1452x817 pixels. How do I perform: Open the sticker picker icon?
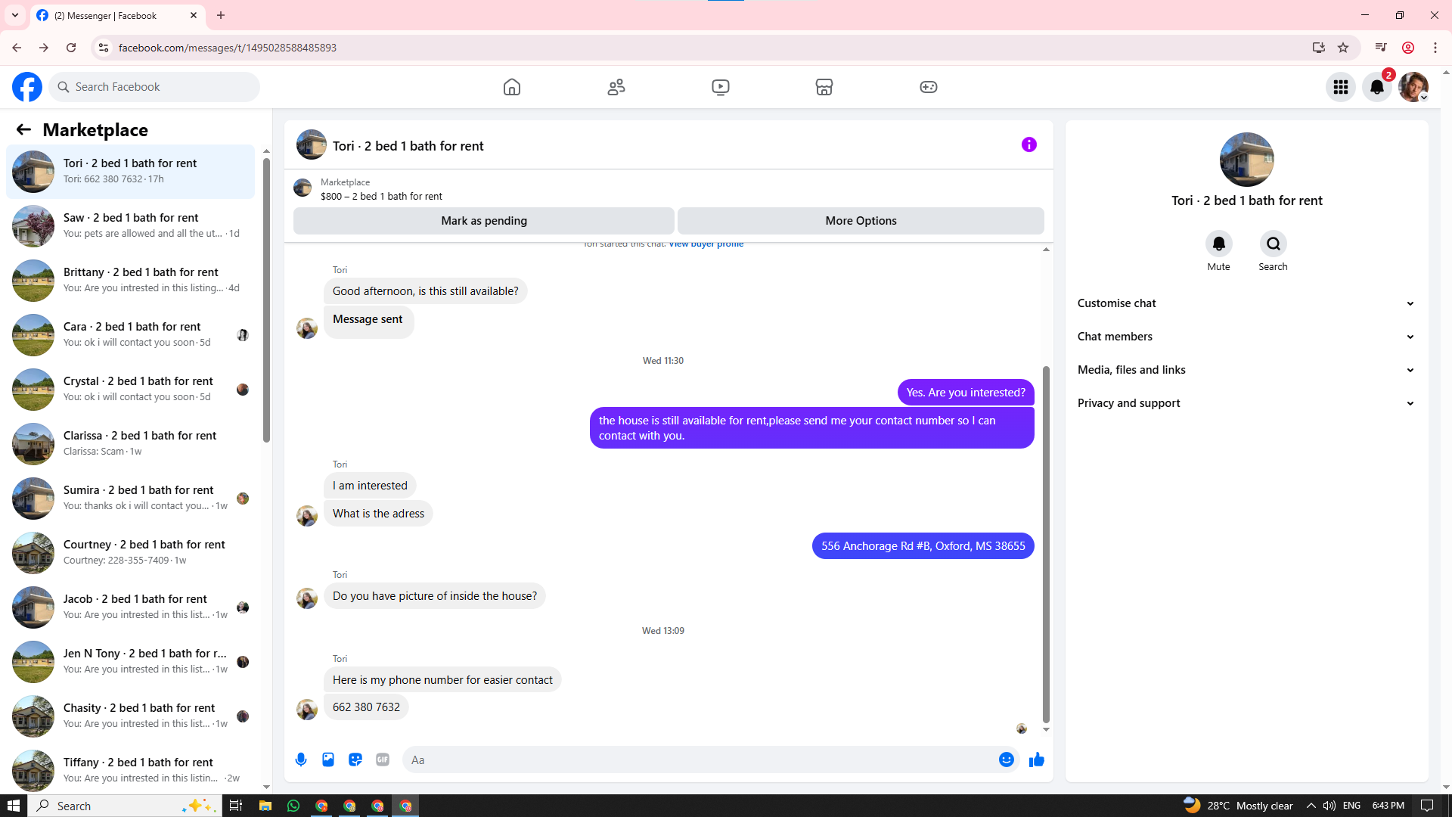click(x=355, y=760)
